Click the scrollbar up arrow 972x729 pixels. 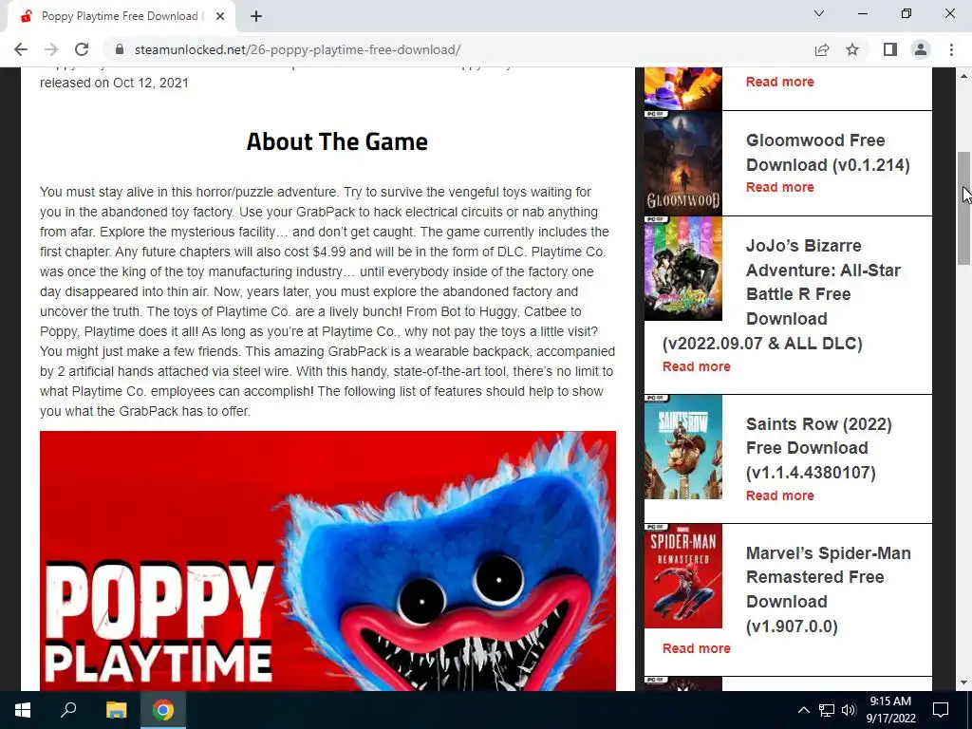click(x=964, y=76)
